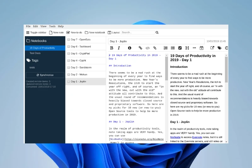
Task: Open the Help menu
Action: coord(60,26)
